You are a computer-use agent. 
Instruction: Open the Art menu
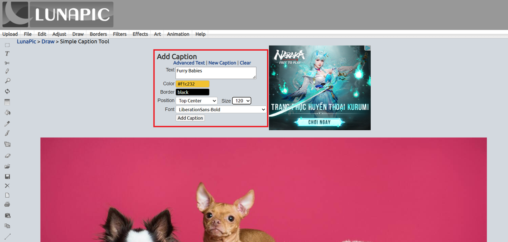[158, 34]
